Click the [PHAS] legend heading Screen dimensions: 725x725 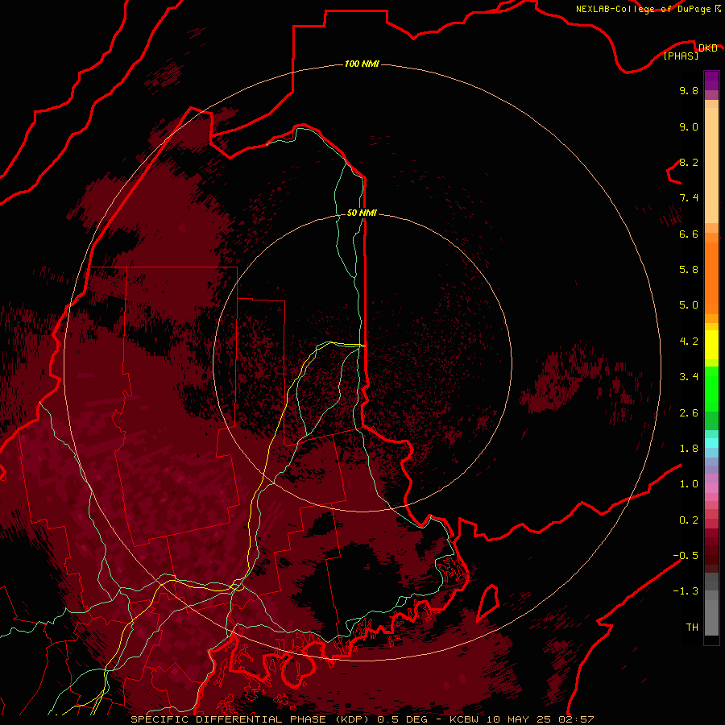(681, 56)
